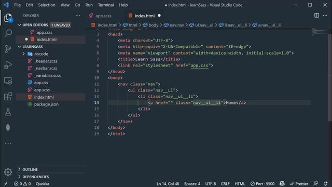Change end of line sequence CRLF
Screen dimensions: 332x187
click(x=225, y=183)
